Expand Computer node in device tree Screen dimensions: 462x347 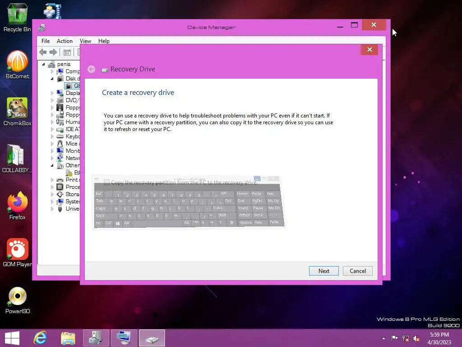pos(52,71)
